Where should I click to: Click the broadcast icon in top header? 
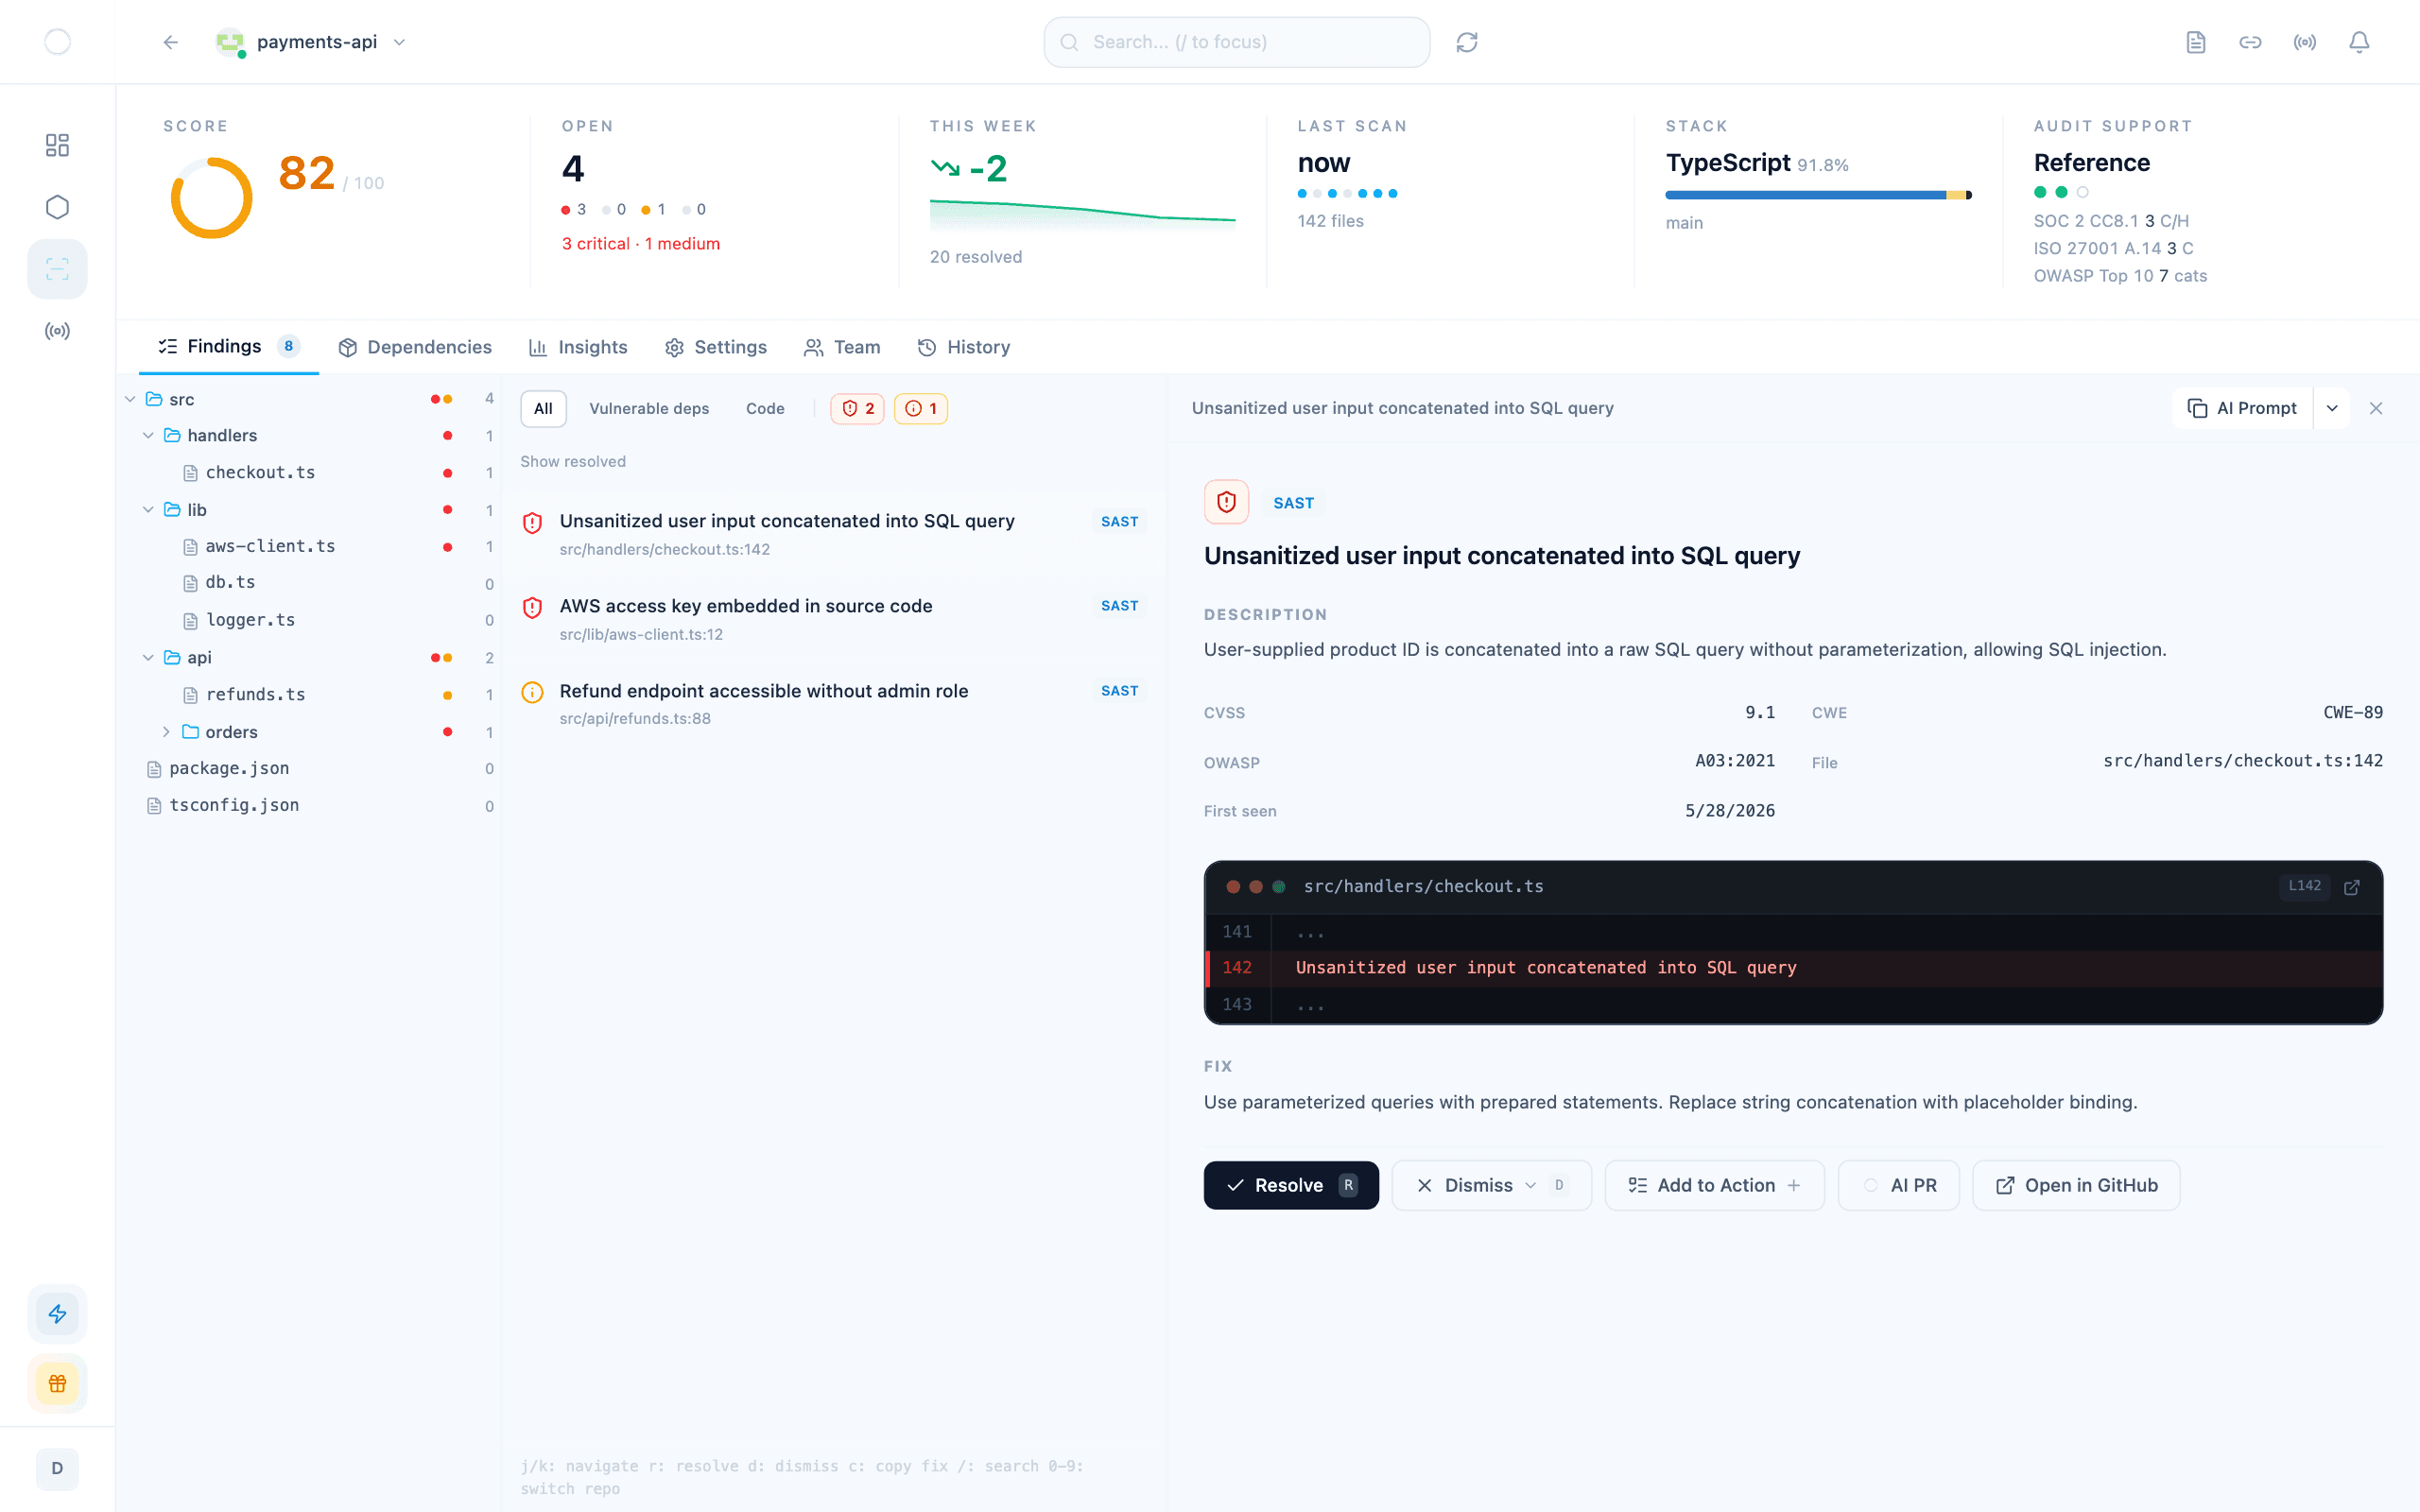(x=2304, y=42)
